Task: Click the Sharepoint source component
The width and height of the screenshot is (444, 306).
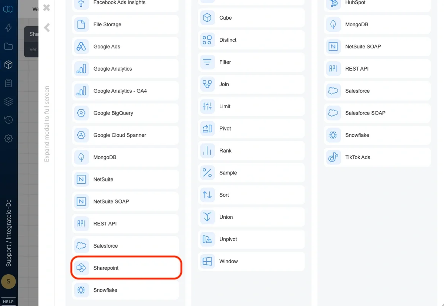Action: (125, 268)
